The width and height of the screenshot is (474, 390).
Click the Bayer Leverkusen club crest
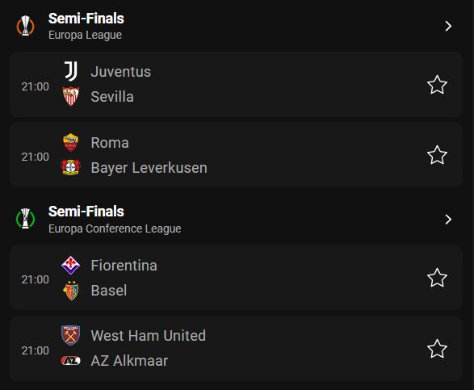coord(70,167)
